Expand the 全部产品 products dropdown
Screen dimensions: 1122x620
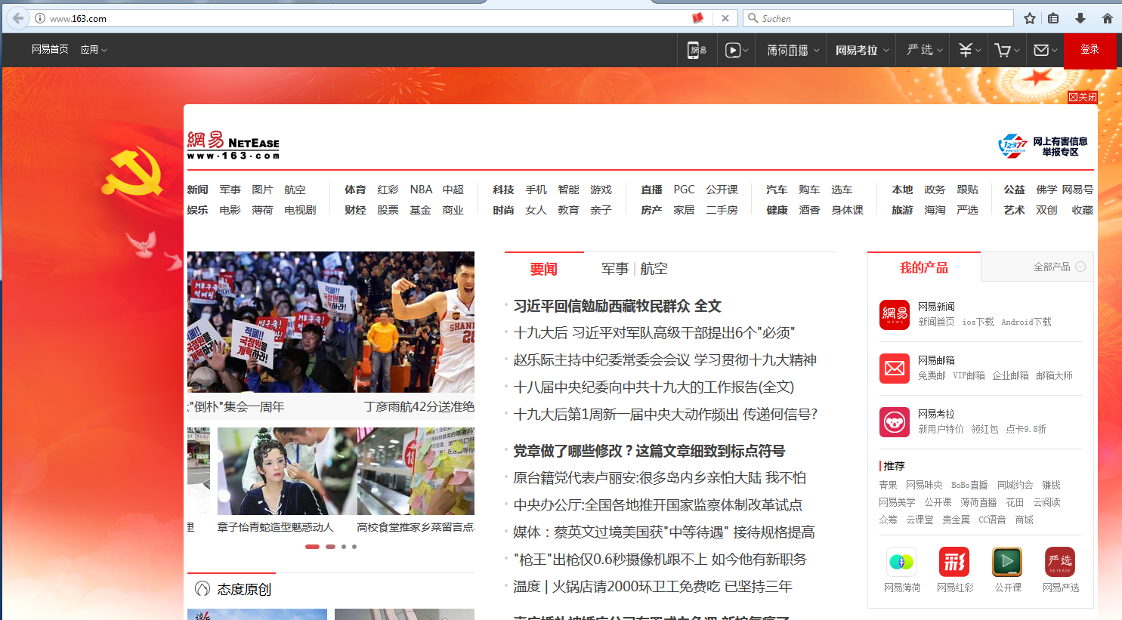[1060, 267]
